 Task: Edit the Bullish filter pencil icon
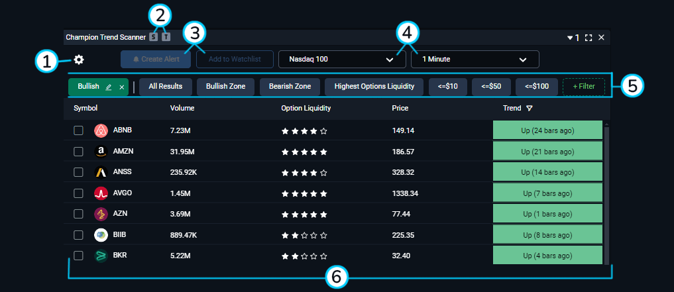click(108, 87)
